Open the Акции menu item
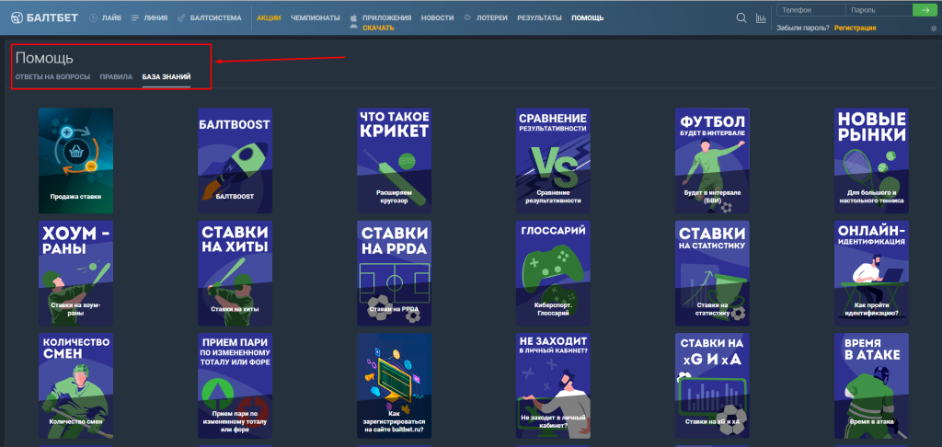Screen dimensions: 942x447 pos(269,18)
